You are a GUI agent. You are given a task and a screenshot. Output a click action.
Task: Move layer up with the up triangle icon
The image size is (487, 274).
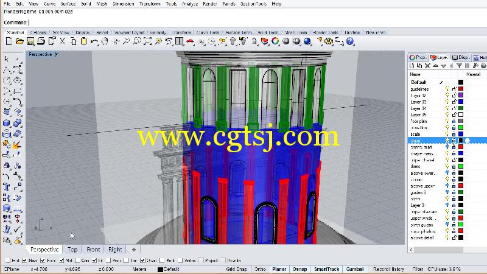[x=435, y=66]
